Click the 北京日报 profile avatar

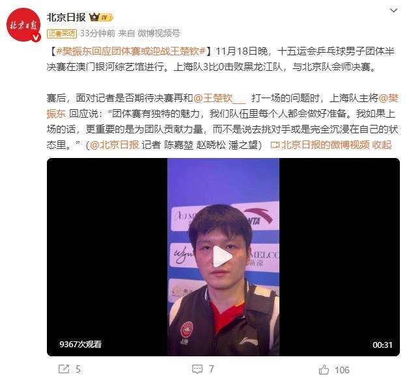23,25
